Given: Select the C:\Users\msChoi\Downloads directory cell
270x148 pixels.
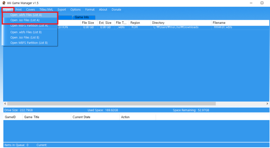Looking at the screenshot, I should (x=181, y=27).
